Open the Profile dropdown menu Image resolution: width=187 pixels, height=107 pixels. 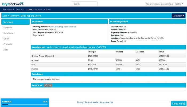coord(179,4)
